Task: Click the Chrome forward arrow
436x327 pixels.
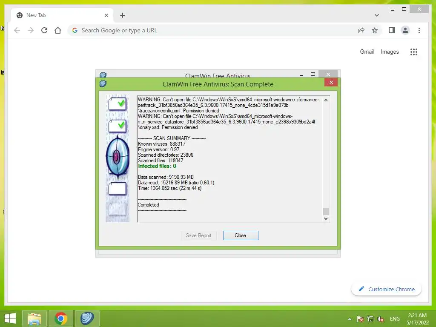Action: coord(31,30)
